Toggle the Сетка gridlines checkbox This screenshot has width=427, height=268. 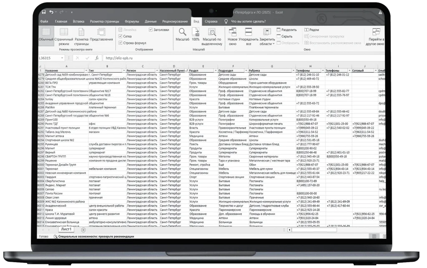tap(121, 36)
